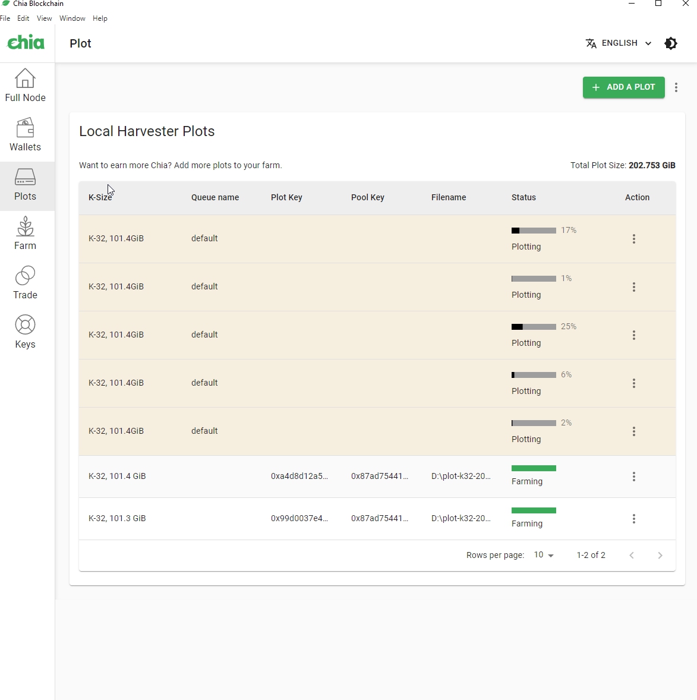The height and width of the screenshot is (700, 697).
Task: Open the Help menu
Action: (100, 18)
